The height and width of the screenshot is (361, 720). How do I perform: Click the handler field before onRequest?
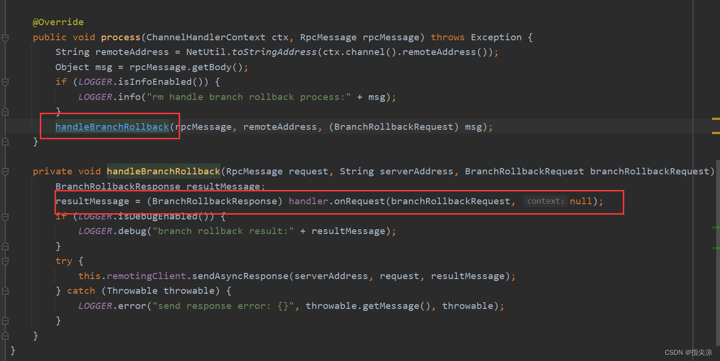coord(309,201)
